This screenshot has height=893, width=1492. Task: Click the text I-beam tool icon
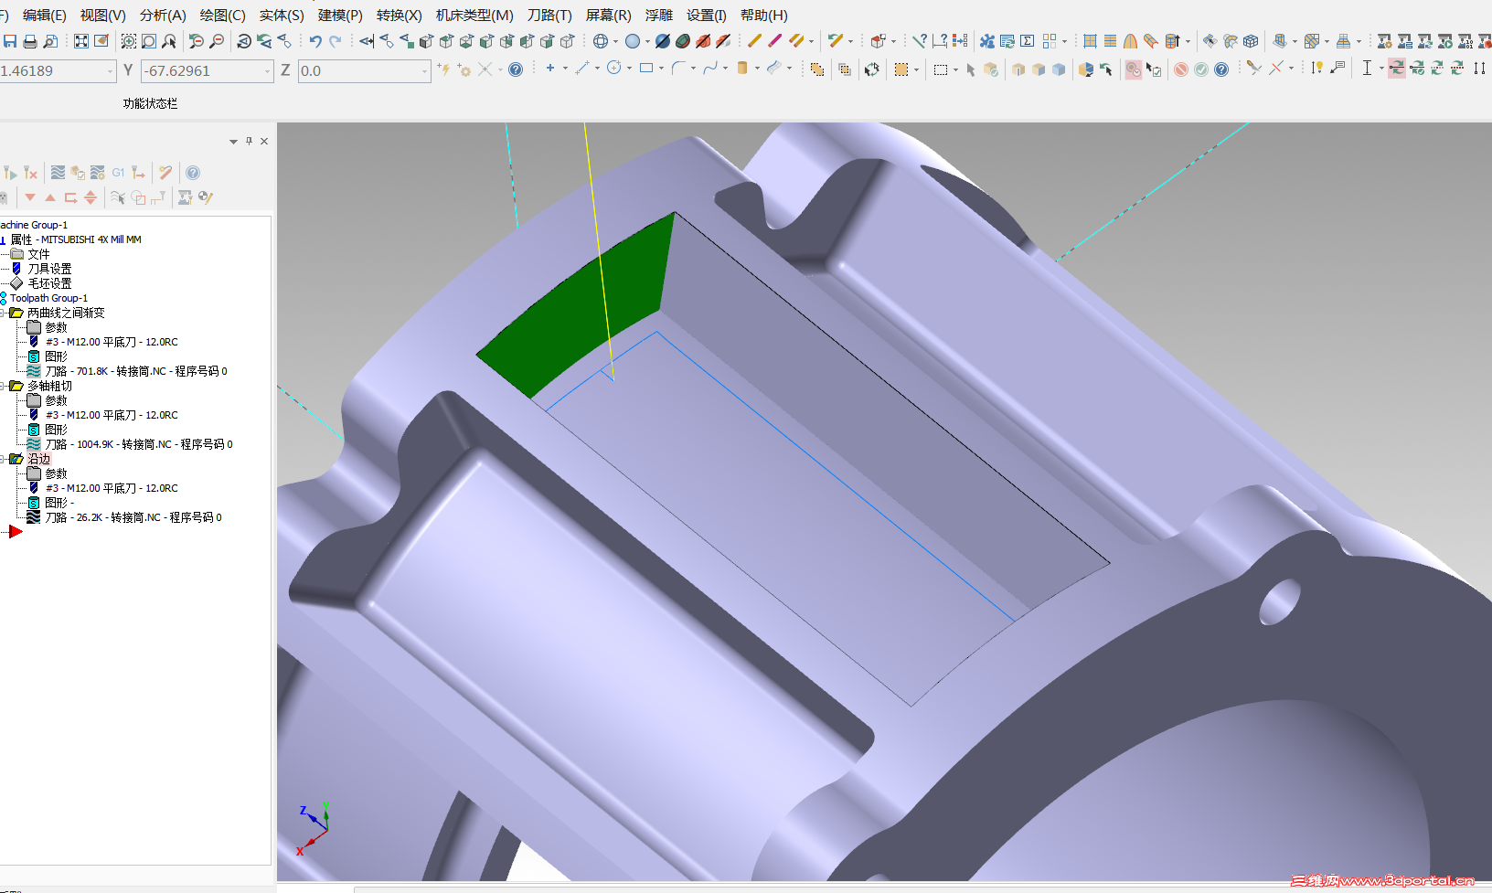click(1367, 68)
